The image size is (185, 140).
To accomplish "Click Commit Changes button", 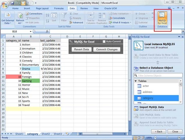I will [x=107, y=49].
